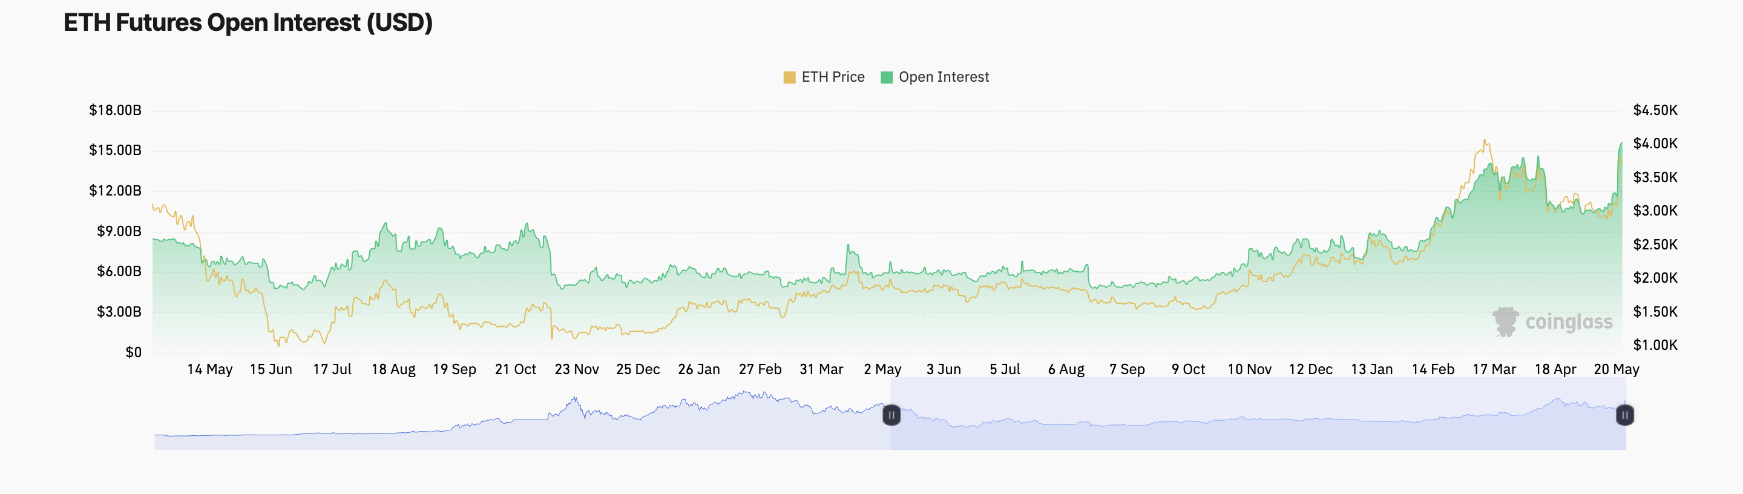
Task: Click the $1.00K right axis label
Action: tap(1655, 345)
